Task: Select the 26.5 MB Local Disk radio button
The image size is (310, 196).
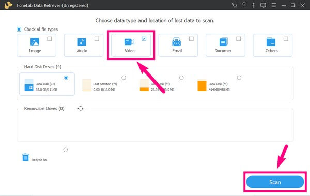Action: pyautogui.click(x=181, y=78)
